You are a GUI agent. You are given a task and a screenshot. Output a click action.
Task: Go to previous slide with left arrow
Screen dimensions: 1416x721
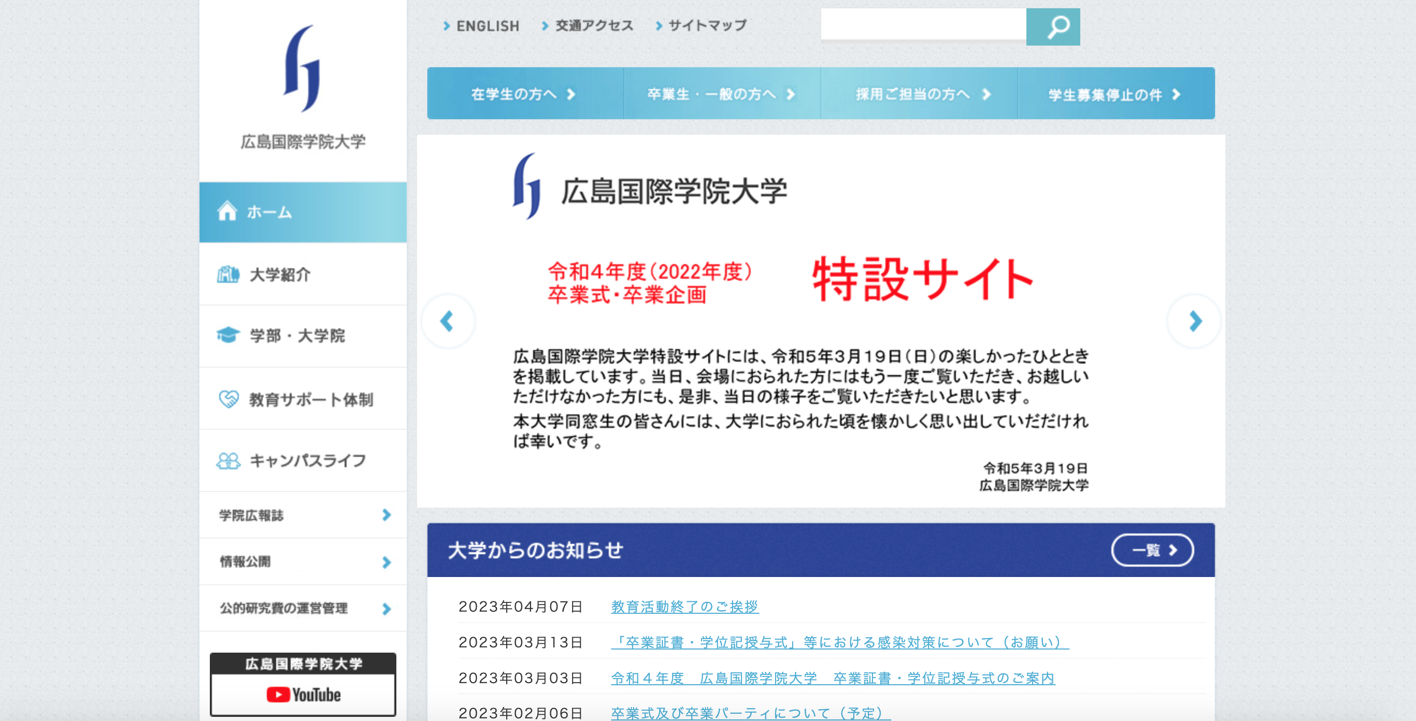pos(448,321)
